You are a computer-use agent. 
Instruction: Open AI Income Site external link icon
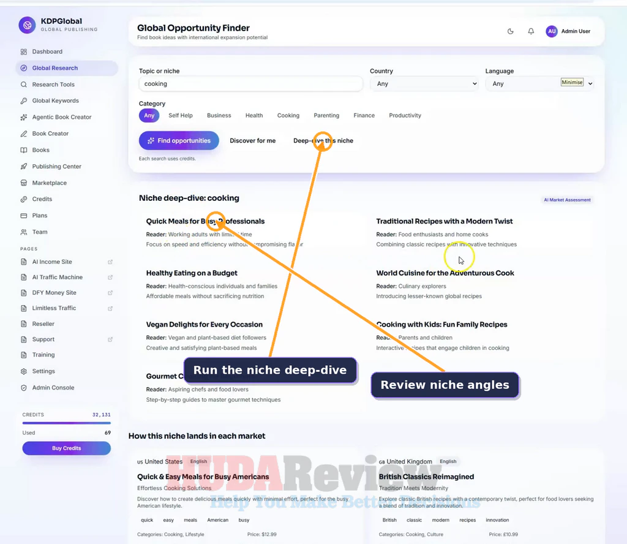click(x=110, y=262)
